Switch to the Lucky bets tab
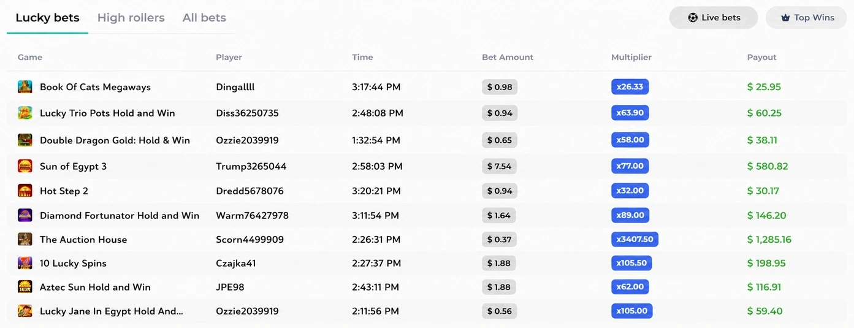Viewport: 854px width, 328px height. click(48, 18)
